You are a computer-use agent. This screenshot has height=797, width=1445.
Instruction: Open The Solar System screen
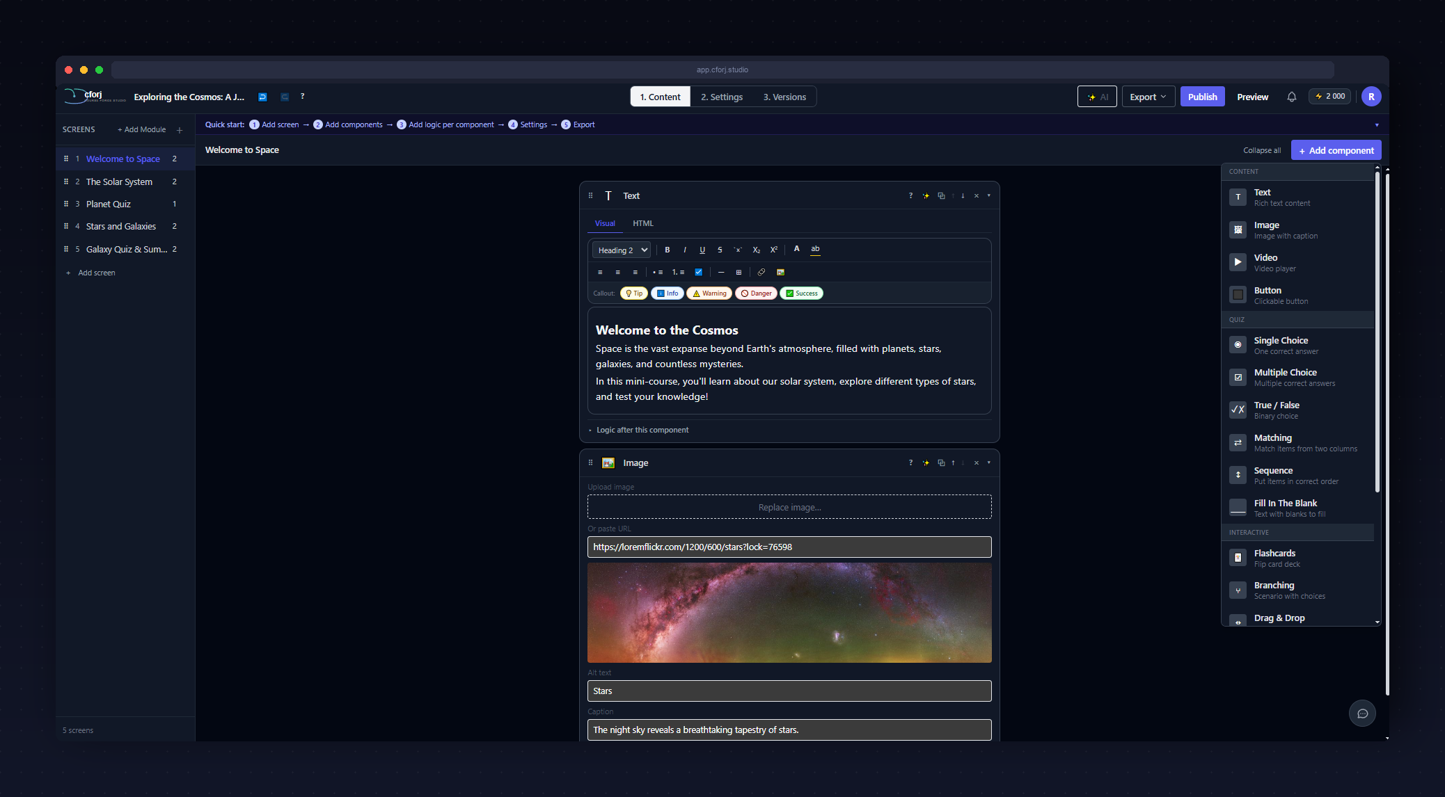click(125, 182)
